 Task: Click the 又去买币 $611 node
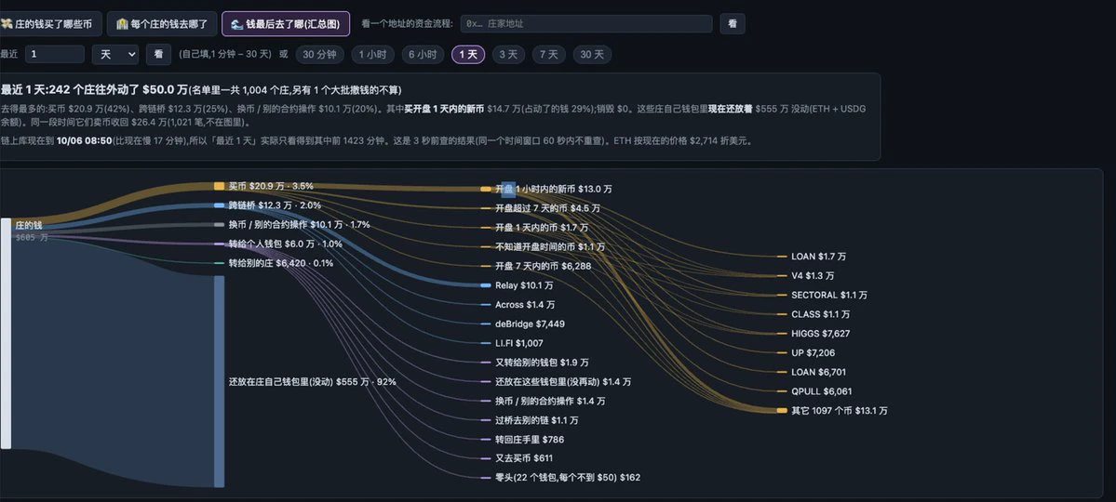(524, 458)
